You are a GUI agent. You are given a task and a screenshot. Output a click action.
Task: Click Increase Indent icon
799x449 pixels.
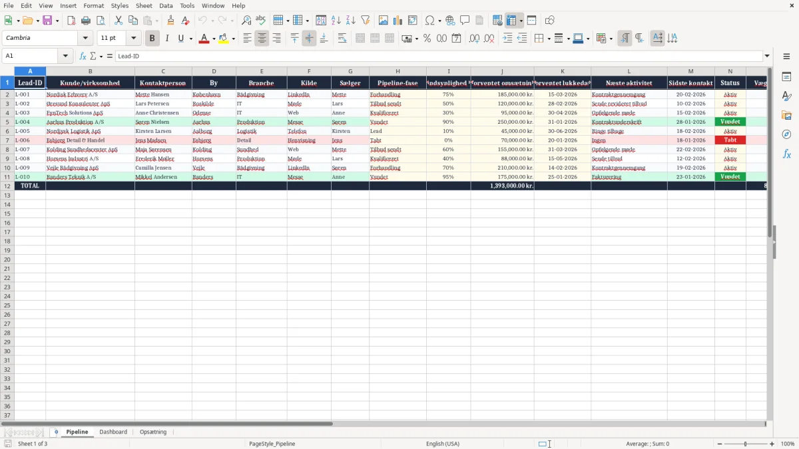[507, 39]
